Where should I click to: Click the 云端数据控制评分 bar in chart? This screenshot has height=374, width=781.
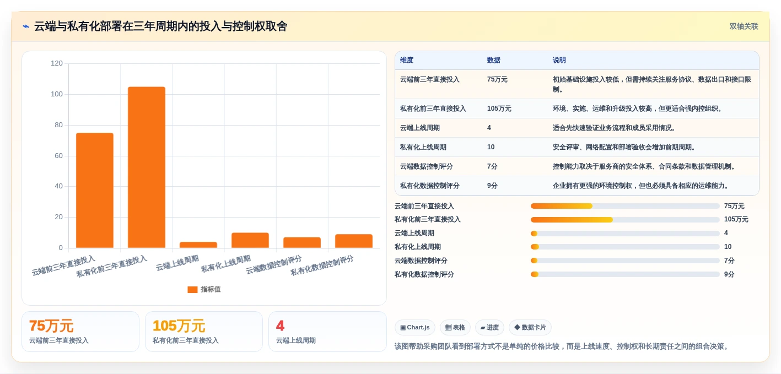pyautogui.click(x=302, y=242)
